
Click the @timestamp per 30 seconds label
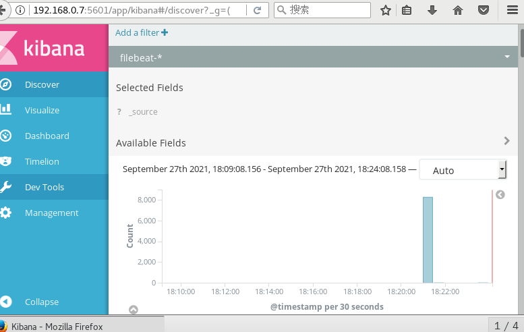pyautogui.click(x=327, y=307)
